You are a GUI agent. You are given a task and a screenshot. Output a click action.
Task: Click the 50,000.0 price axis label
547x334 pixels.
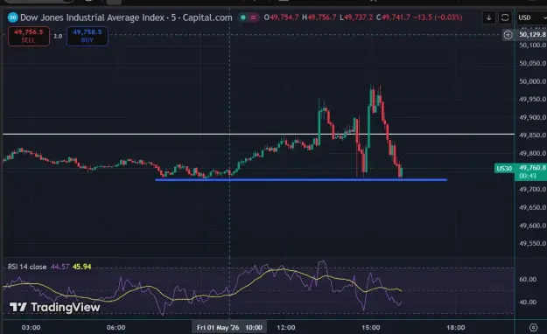[532, 81]
